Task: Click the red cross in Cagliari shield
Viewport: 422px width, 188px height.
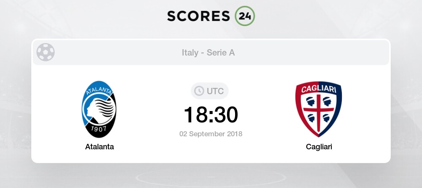Action: point(319,112)
